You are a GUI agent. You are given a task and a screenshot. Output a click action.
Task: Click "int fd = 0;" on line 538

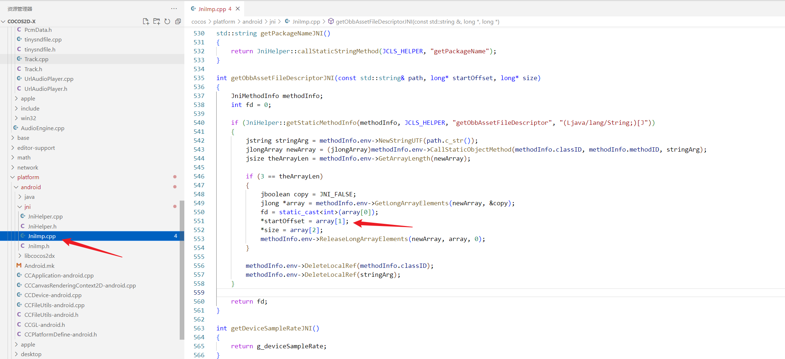(251, 105)
